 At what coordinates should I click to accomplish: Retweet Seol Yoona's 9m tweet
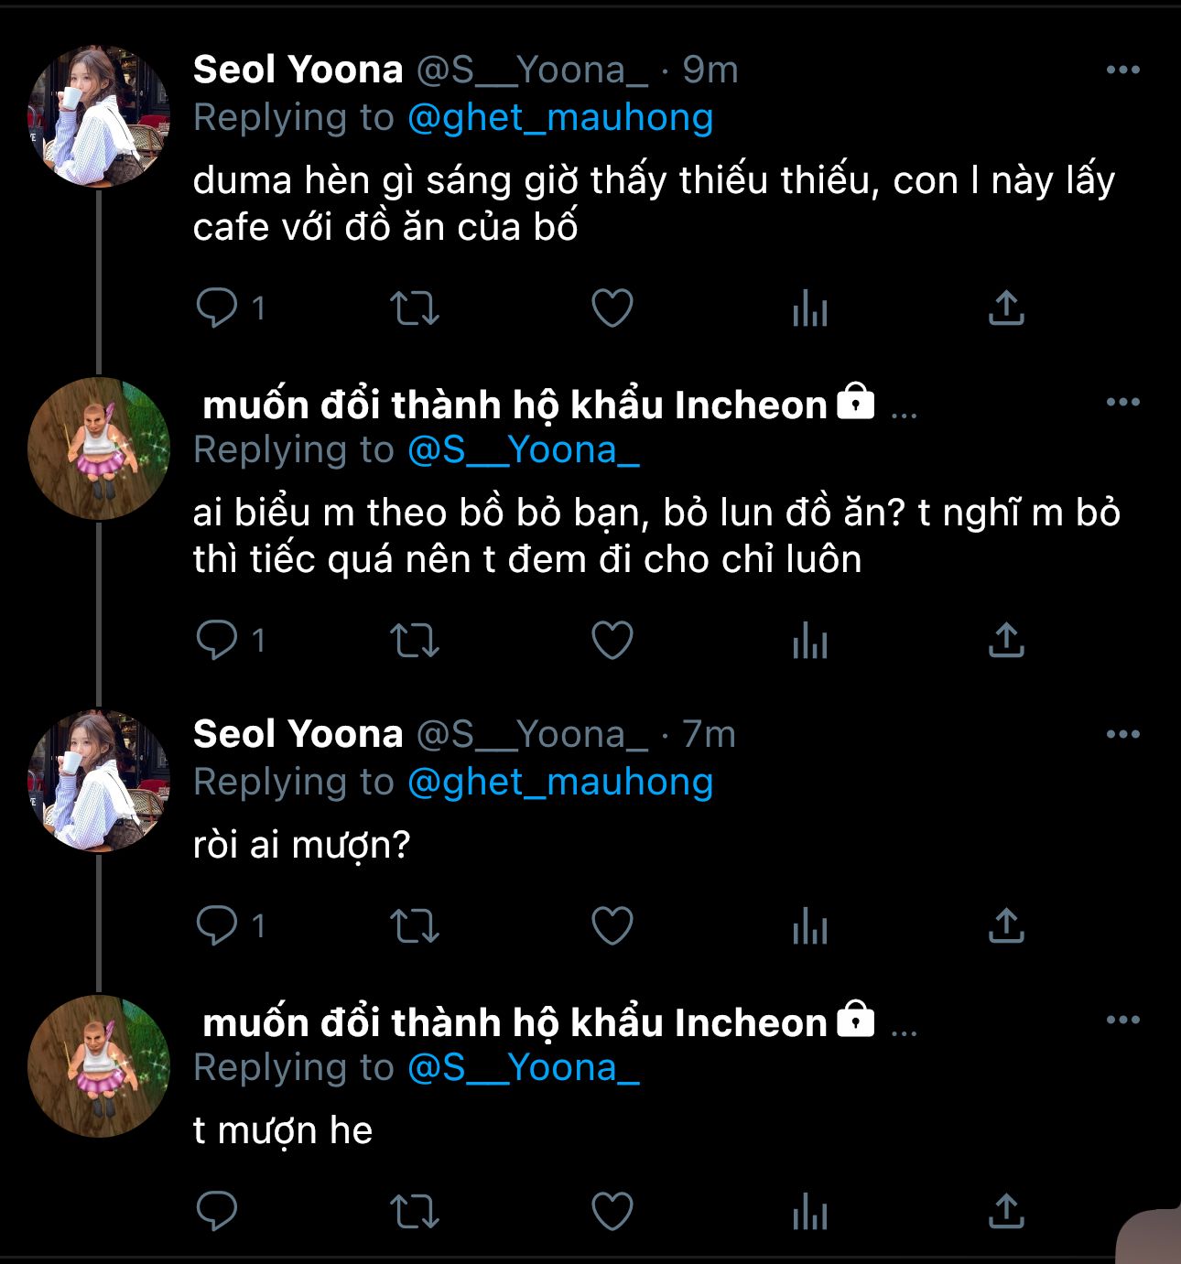point(415,308)
